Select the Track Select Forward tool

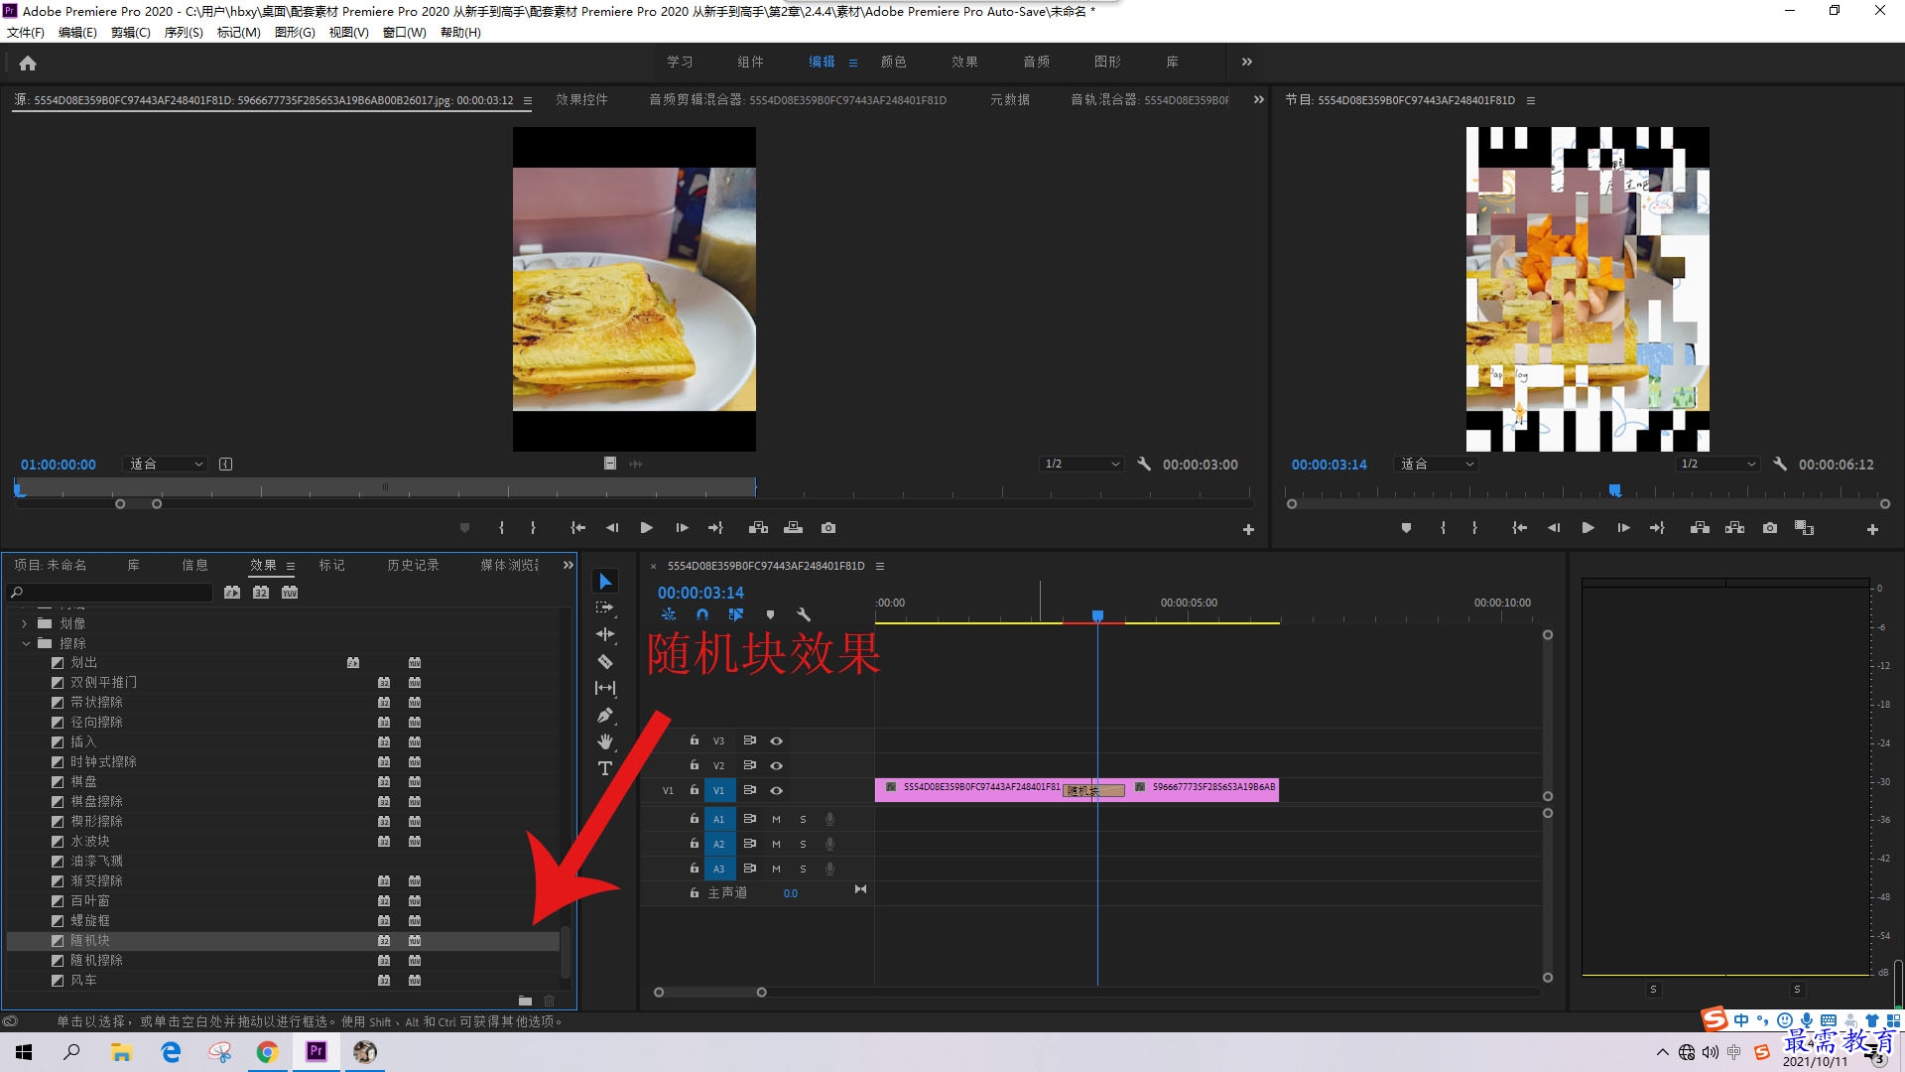pyautogui.click(x=605, y=607)
